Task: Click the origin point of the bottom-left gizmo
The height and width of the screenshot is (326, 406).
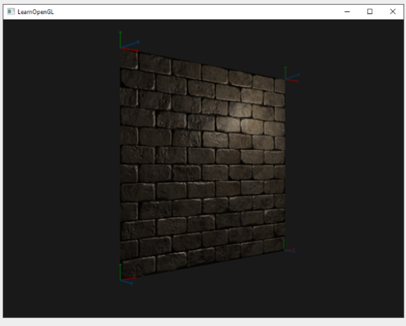Action: pos(120,280)
